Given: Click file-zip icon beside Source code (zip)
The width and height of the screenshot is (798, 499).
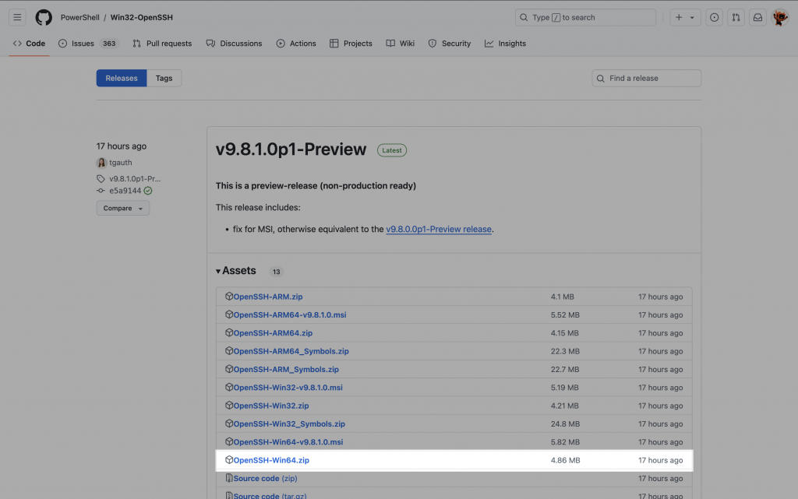Looking at the screenshot, I should click(x=229, y=478).
